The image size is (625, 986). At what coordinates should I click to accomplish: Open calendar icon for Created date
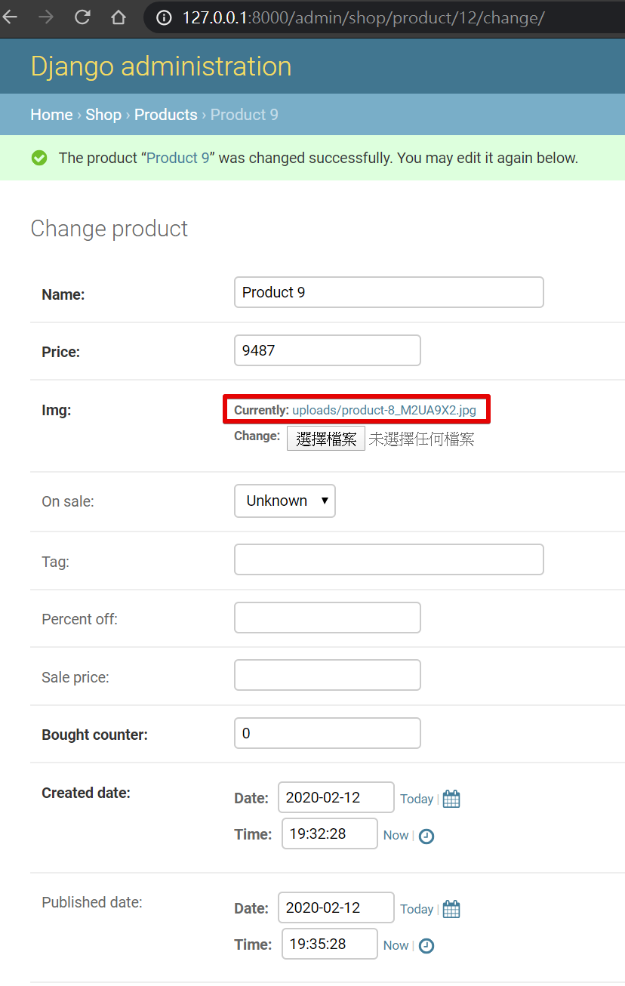click(x=451, y=799)
